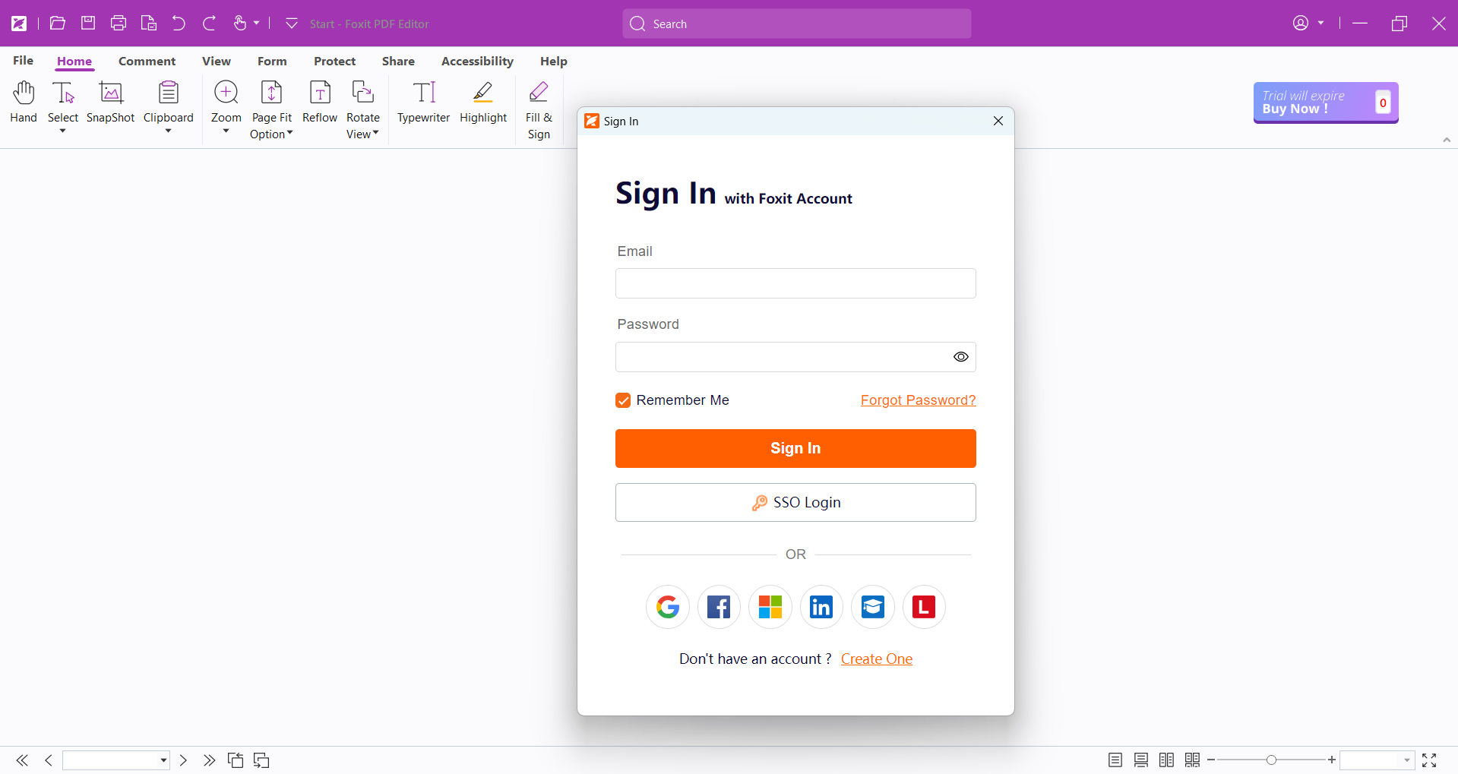Click the orange Sign In button
This screenshot has width=1458, height=774.
[x=795, y=448]
